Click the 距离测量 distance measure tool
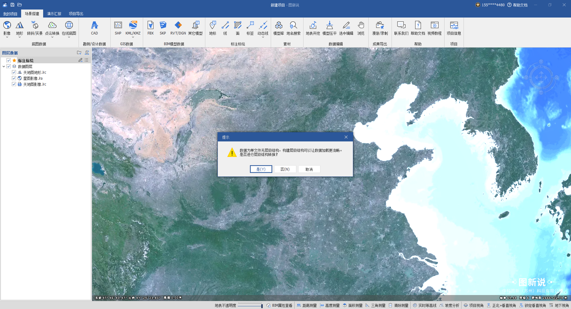 (306, 305)
